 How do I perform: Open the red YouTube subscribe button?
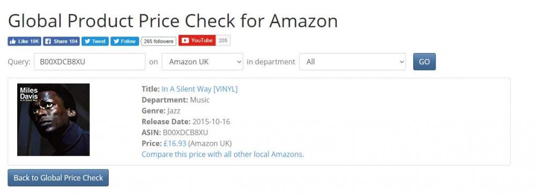[197, 40]
